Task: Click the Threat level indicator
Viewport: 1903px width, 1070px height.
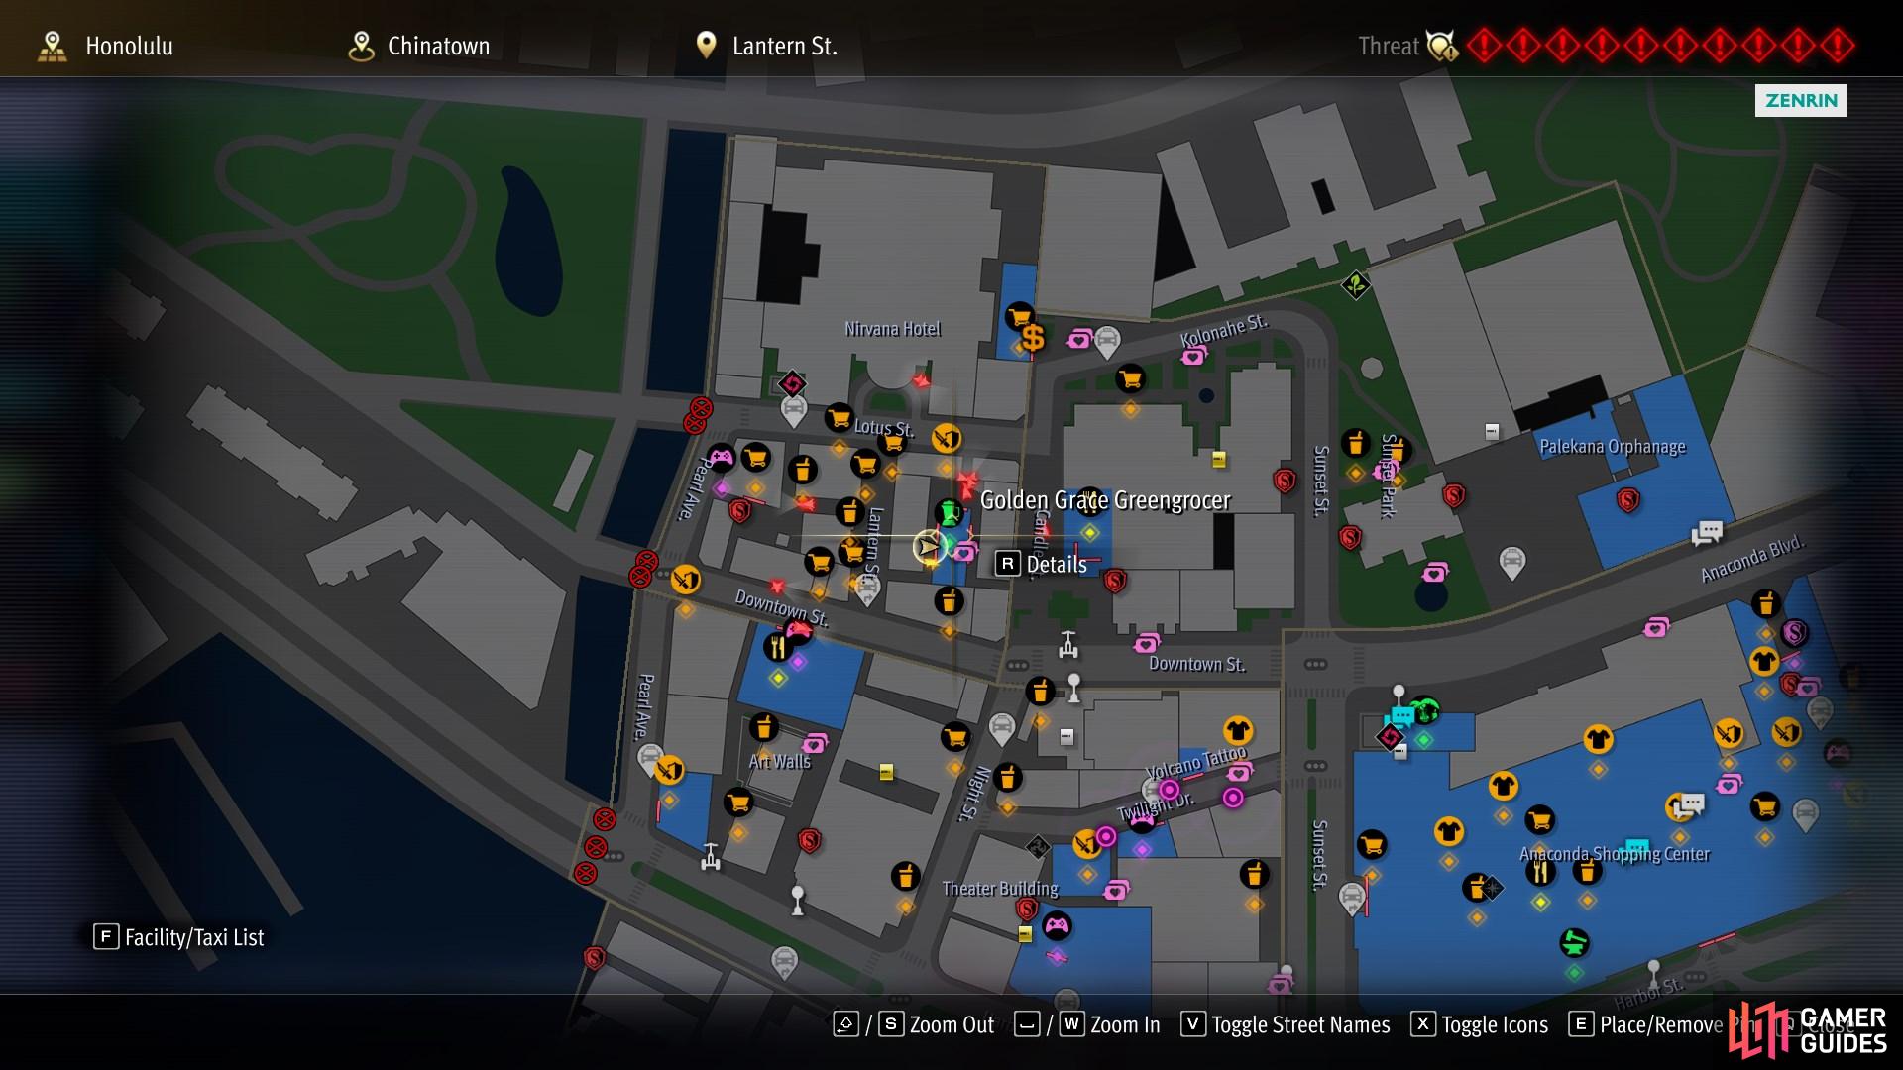Action: 1606,46
